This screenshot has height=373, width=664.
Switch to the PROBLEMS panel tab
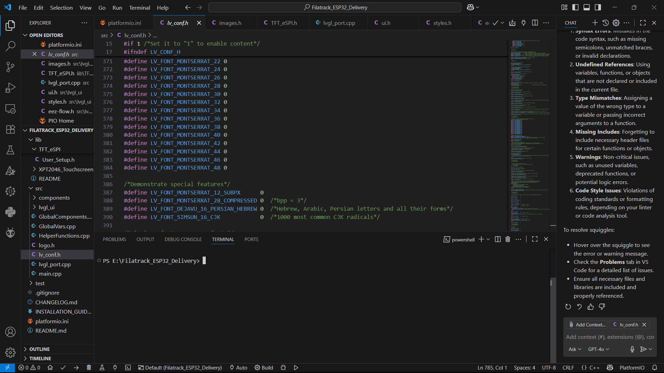114,239
